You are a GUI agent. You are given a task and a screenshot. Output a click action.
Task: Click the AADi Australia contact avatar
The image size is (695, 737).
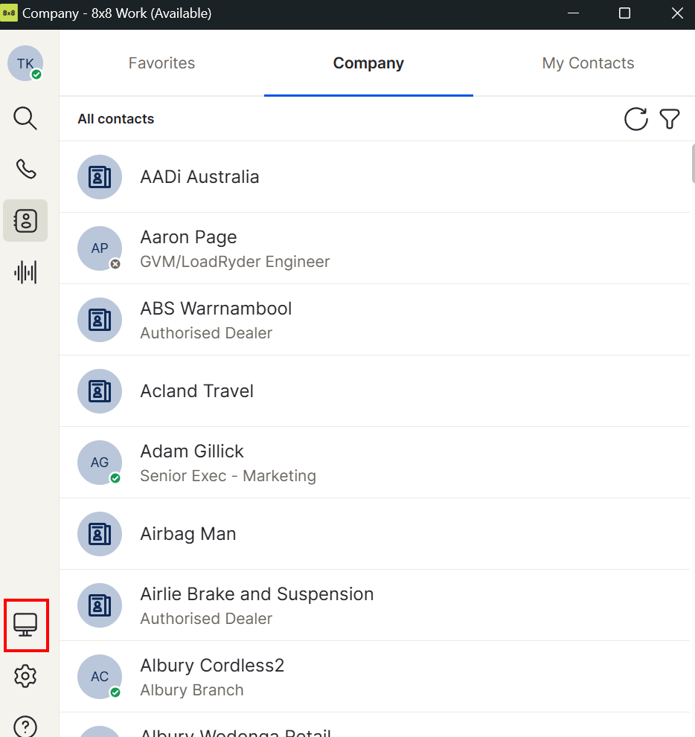pyautogui.click(x=100, y=177)
